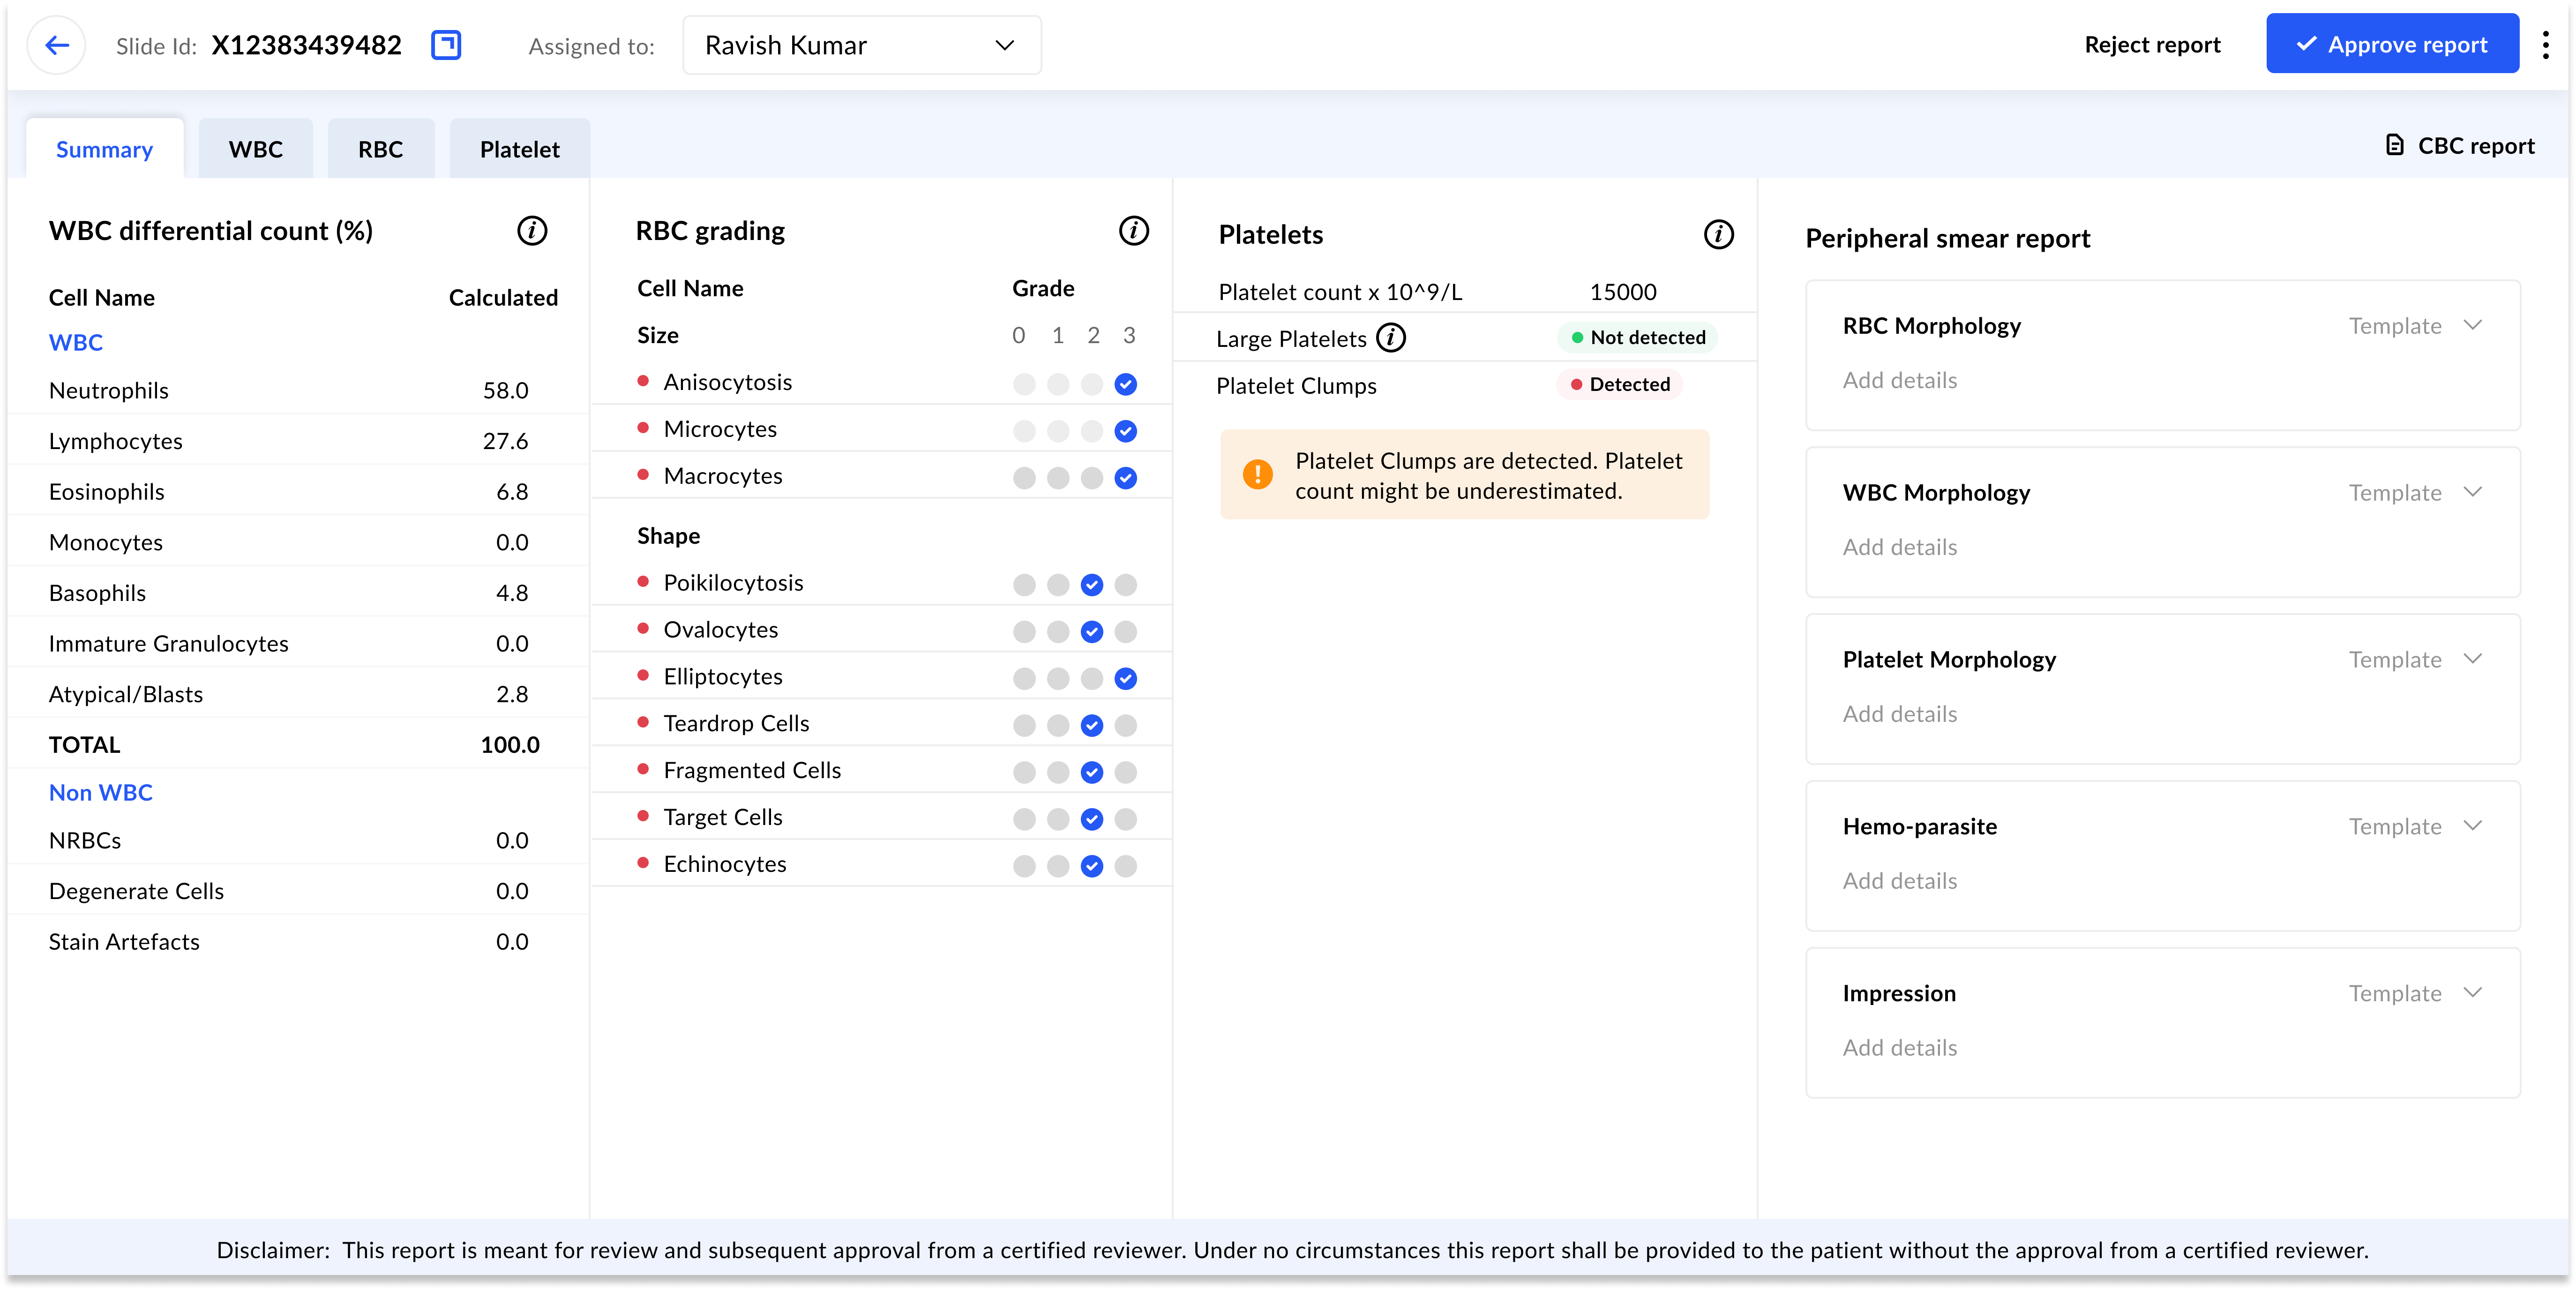This screenshot has height=1290, width=2576.
Task: Click the platelet count value 15000
Action: (1623, 292)
